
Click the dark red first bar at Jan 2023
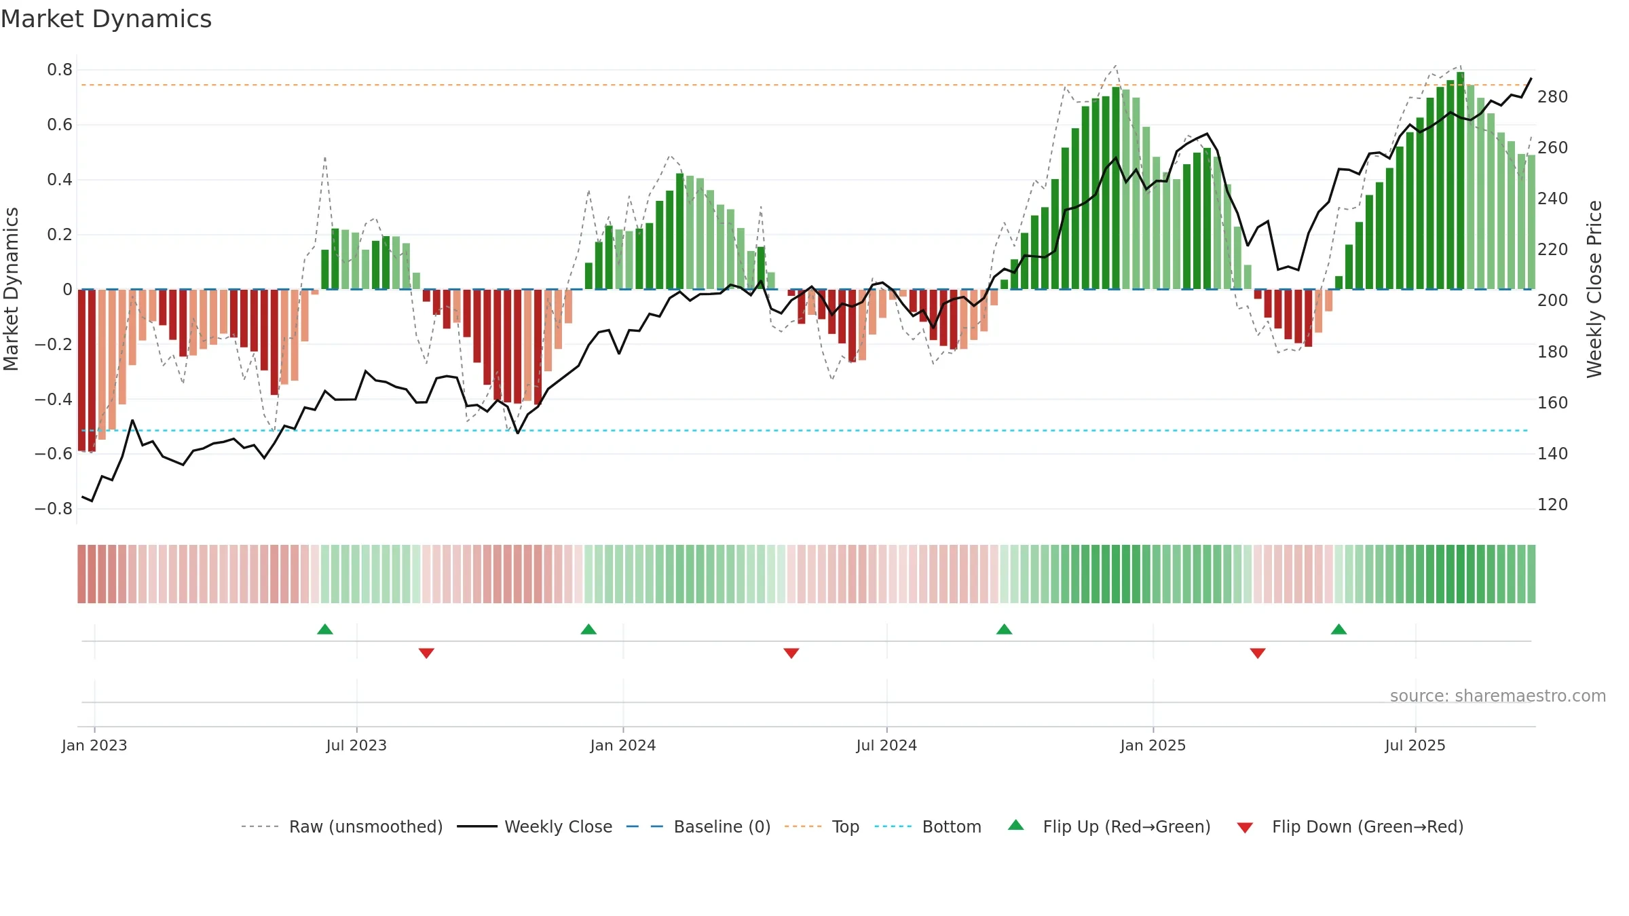(x=81, y=370)
